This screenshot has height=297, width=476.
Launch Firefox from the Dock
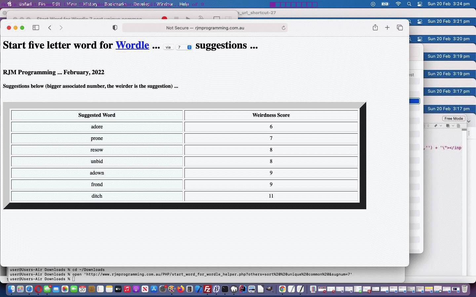[x=180, y=289]
